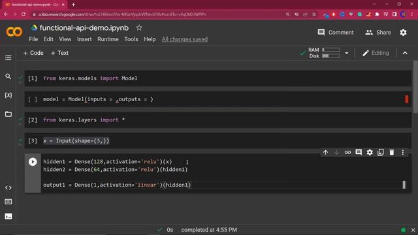Switch the Editing mode dropdown
Screen dimensions: 418x235
[376, 53]
